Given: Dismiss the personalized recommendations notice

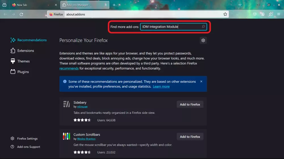Looking at the screenshot, I should tap(201, 81).
